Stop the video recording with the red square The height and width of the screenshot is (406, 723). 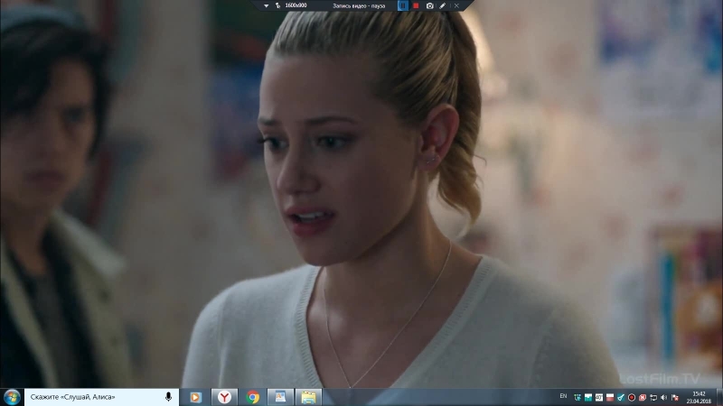[x=416, y=5]
